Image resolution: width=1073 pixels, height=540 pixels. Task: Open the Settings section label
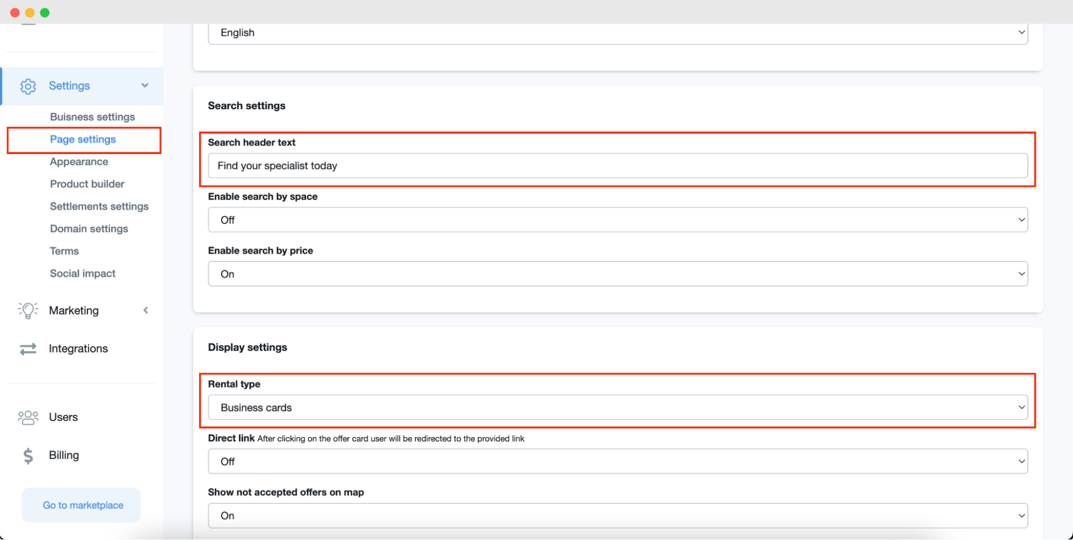point(69,86)
